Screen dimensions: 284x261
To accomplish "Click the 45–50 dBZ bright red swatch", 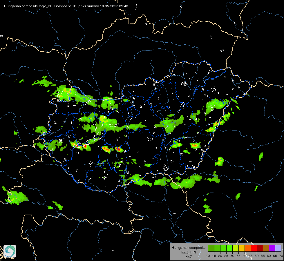I will coord(254,248).
